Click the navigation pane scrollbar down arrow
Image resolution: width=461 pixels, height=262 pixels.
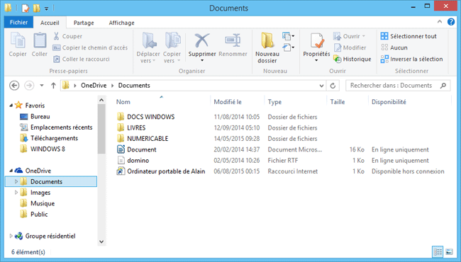click(101, 241)
